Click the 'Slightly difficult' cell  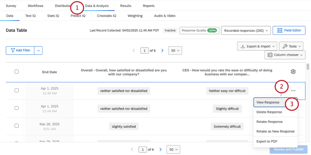pos(227,109)
